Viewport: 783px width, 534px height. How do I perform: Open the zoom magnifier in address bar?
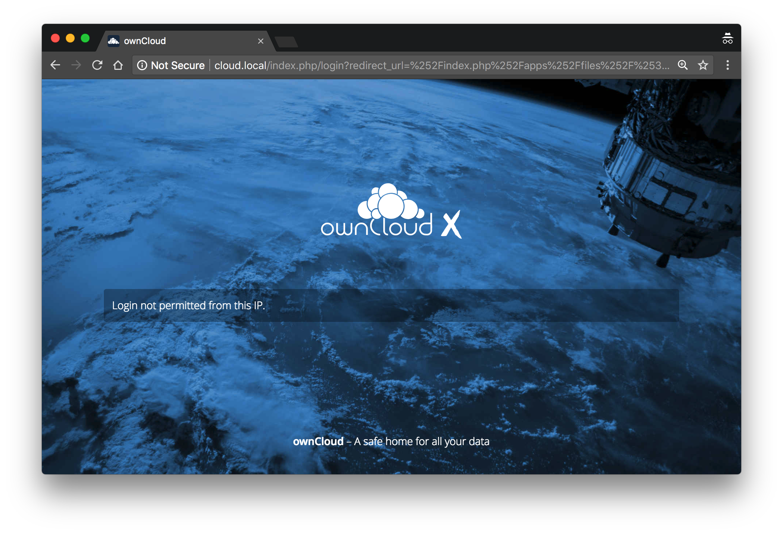coord(683,65)
